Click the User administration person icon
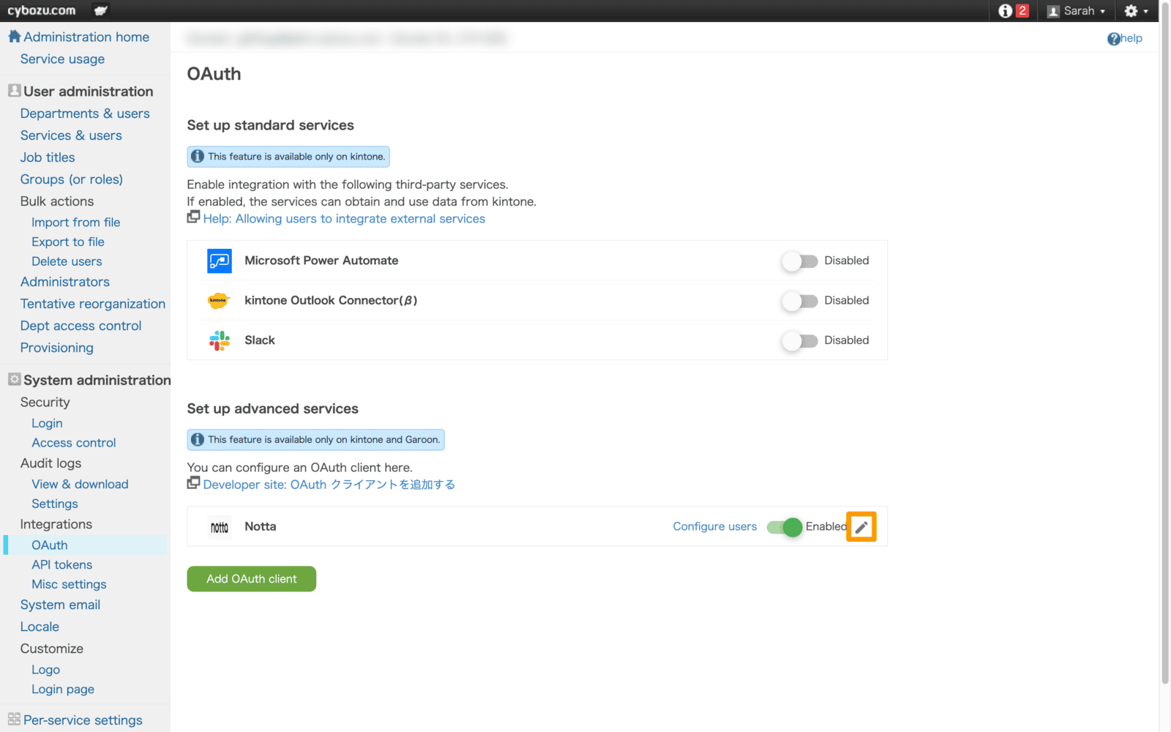The height and width of the screenshot is (732, 1171). click(14, 90)
